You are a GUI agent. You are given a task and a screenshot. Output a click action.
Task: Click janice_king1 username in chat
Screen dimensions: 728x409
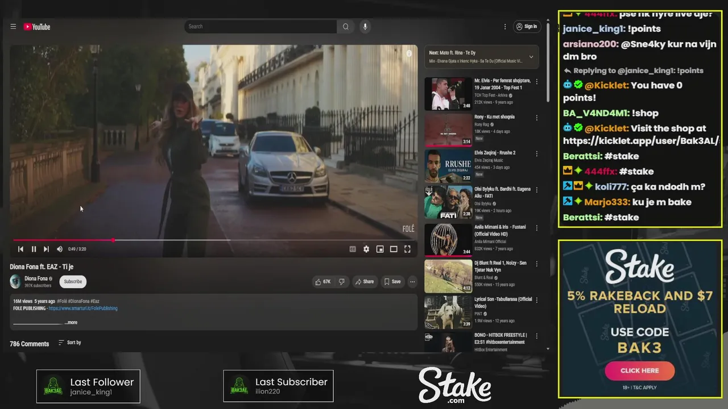pos(594,28)
